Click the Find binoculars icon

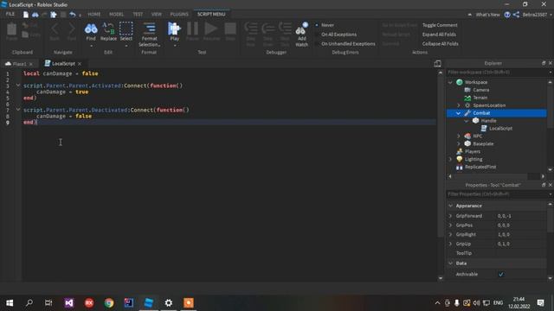91,29
